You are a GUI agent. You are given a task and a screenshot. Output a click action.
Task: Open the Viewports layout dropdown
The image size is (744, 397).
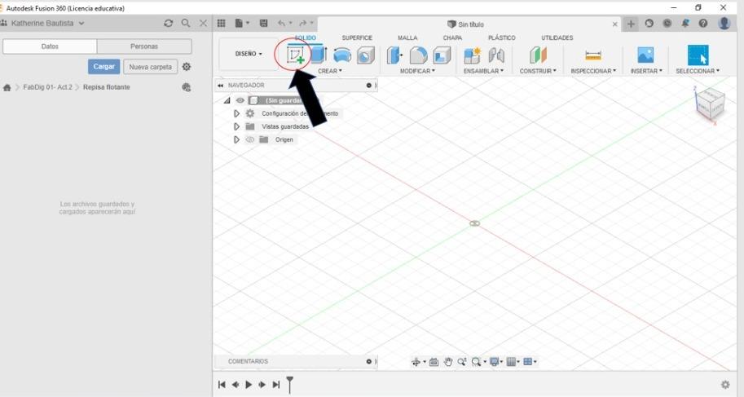pos(530,362)
